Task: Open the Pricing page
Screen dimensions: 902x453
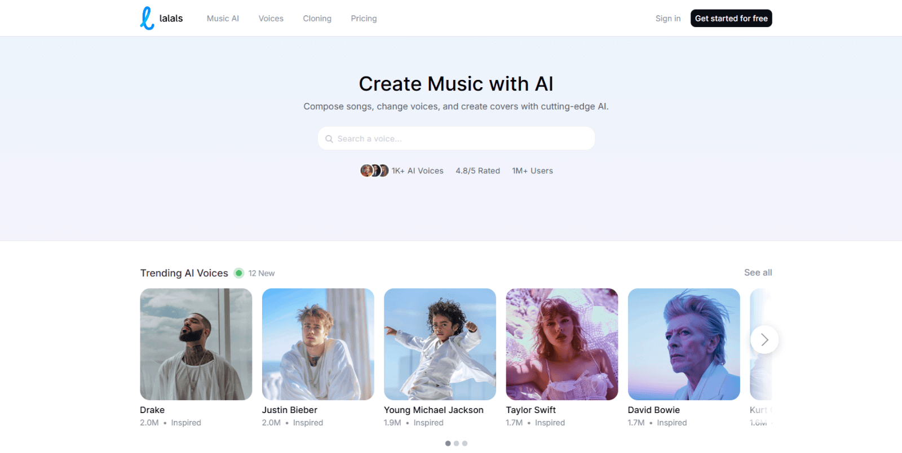Action: coord(364,19)
